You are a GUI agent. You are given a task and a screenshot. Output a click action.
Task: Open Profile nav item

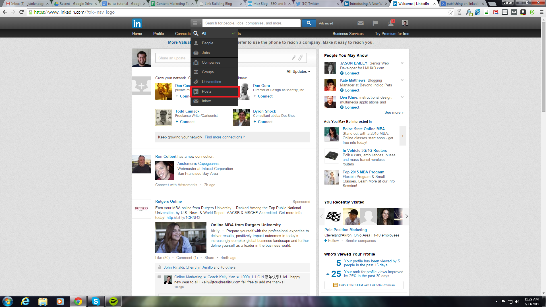tap(158, 34)
